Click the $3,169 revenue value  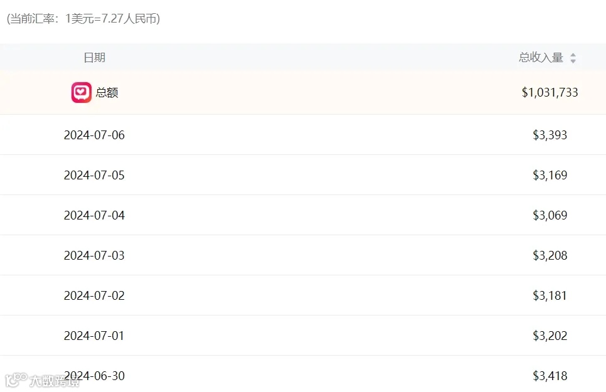pyautogui.click(x=550, y=175)
